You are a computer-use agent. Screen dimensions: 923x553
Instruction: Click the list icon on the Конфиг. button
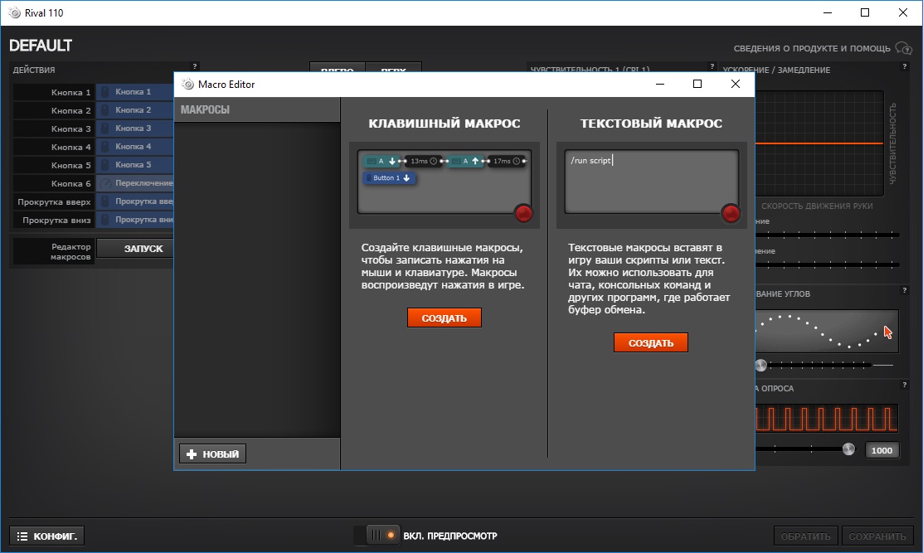tap(23, 536)
